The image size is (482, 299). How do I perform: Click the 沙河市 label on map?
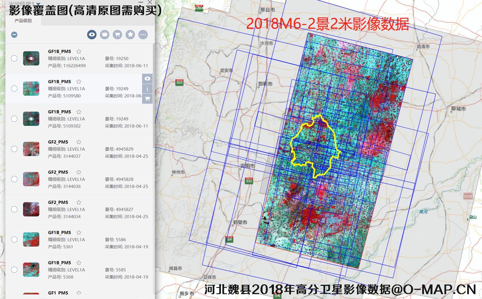pos(266,43)
